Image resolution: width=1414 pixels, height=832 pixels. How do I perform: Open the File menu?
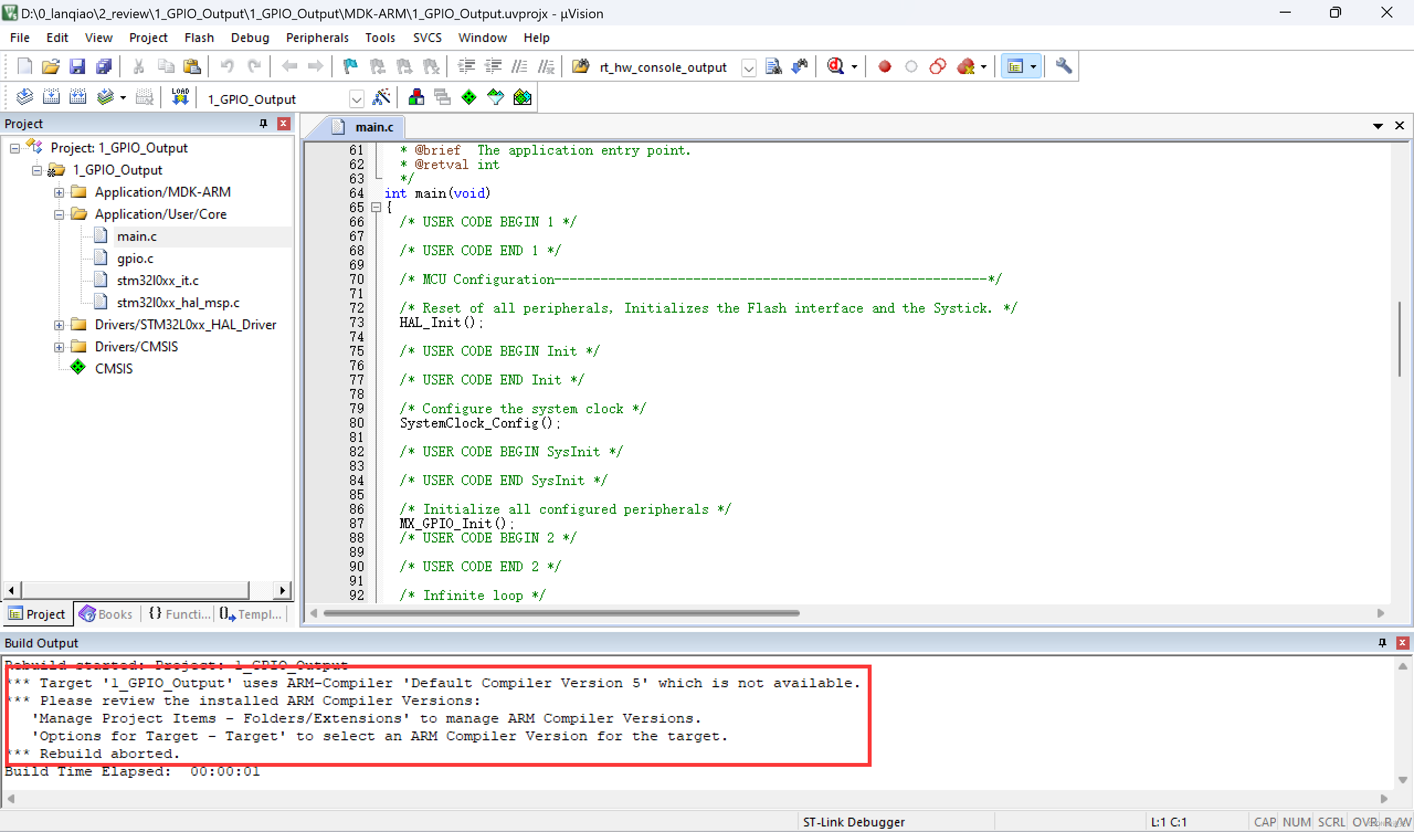(20, 38)
